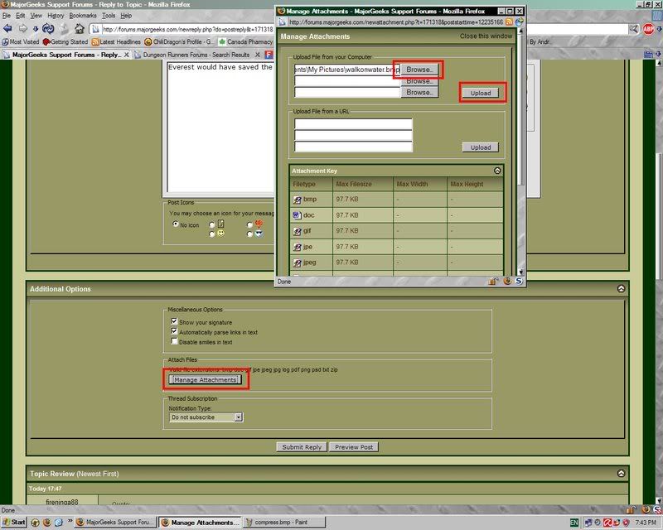Click Close this window link
Viewport: 663px width, 530px height.
(486, 36)
